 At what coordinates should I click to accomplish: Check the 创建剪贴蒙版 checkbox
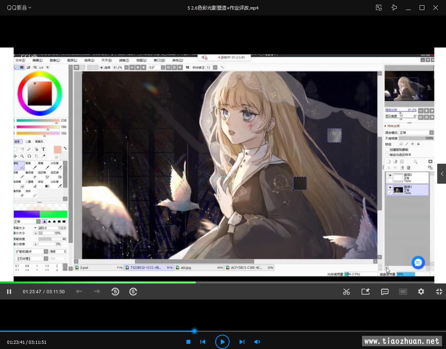click(x=387, y=150)
